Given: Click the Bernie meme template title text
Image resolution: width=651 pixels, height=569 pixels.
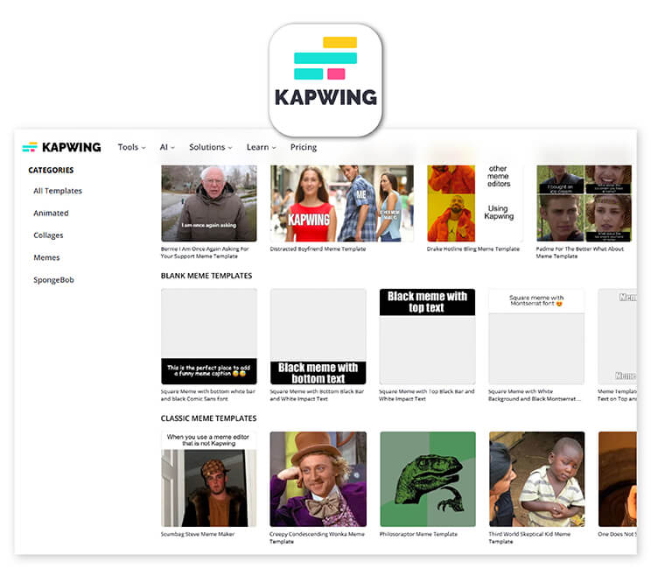Looking at the screenshot, I should click(205, 252).
